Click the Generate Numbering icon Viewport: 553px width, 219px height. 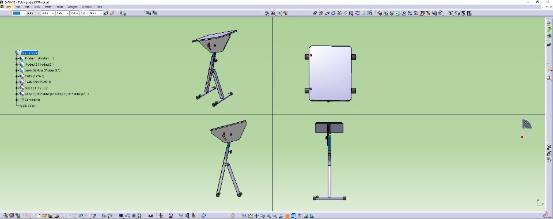[422, 13]
